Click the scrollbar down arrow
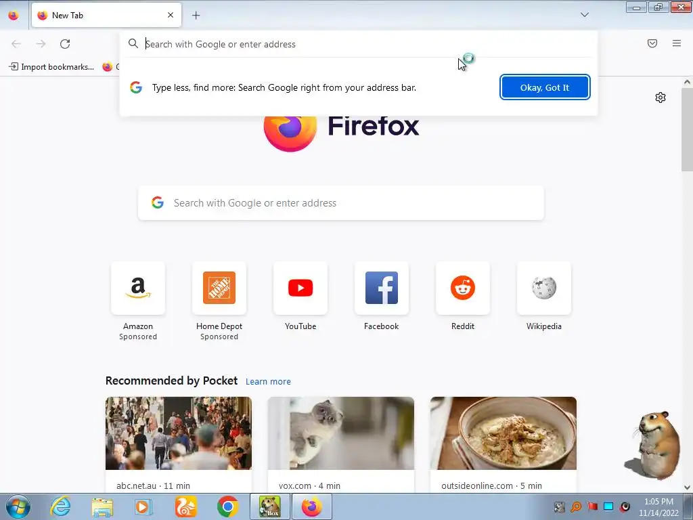 point(687,487)
